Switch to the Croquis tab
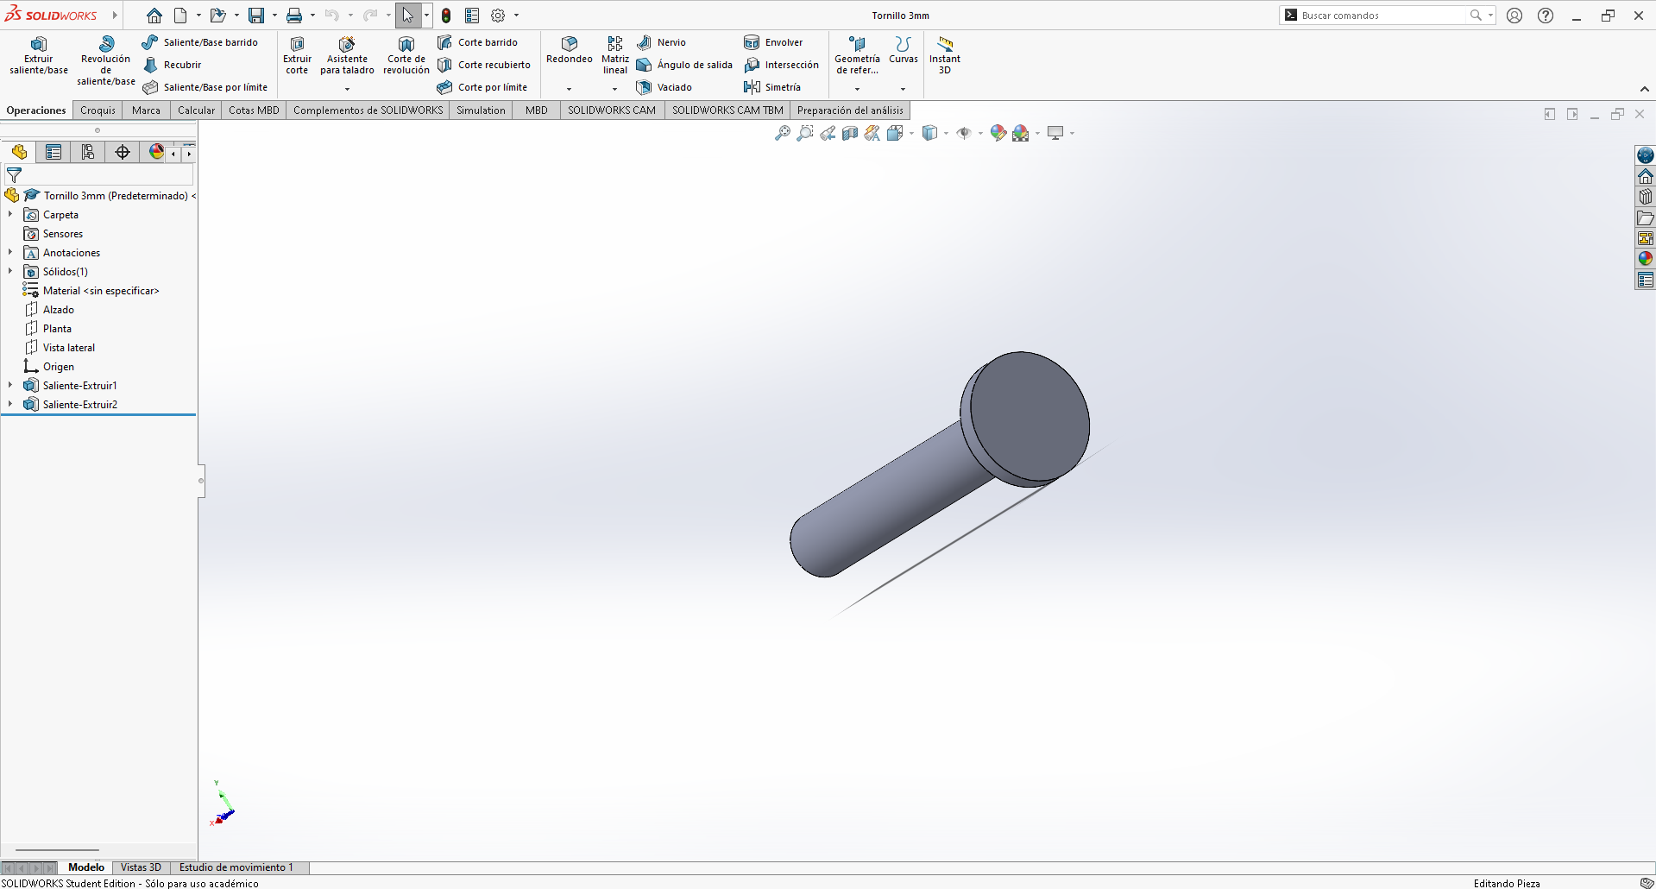 coord(98,110)
